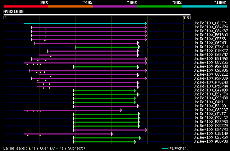Viewport: 230px width, 151px height.
Task: Click the UniRef100_B2S9B5 label
Action: [x=211, y=122]
